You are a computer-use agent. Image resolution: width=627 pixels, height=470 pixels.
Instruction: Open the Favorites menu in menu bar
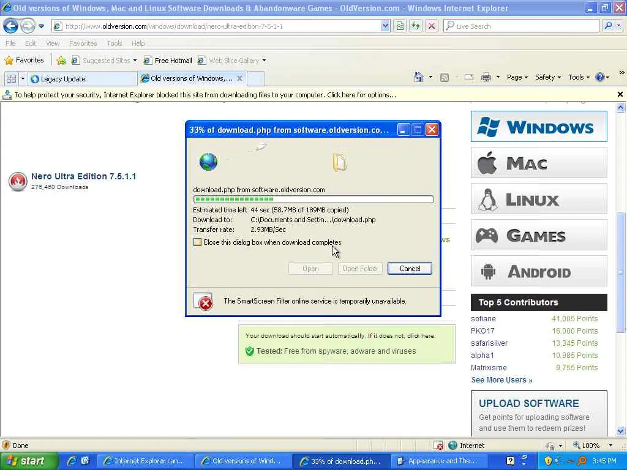(x=83, y=43)
